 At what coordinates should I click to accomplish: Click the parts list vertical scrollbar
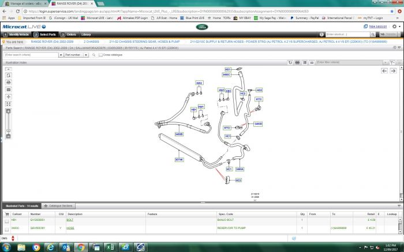pyautogui.click(x=400, y=225)
